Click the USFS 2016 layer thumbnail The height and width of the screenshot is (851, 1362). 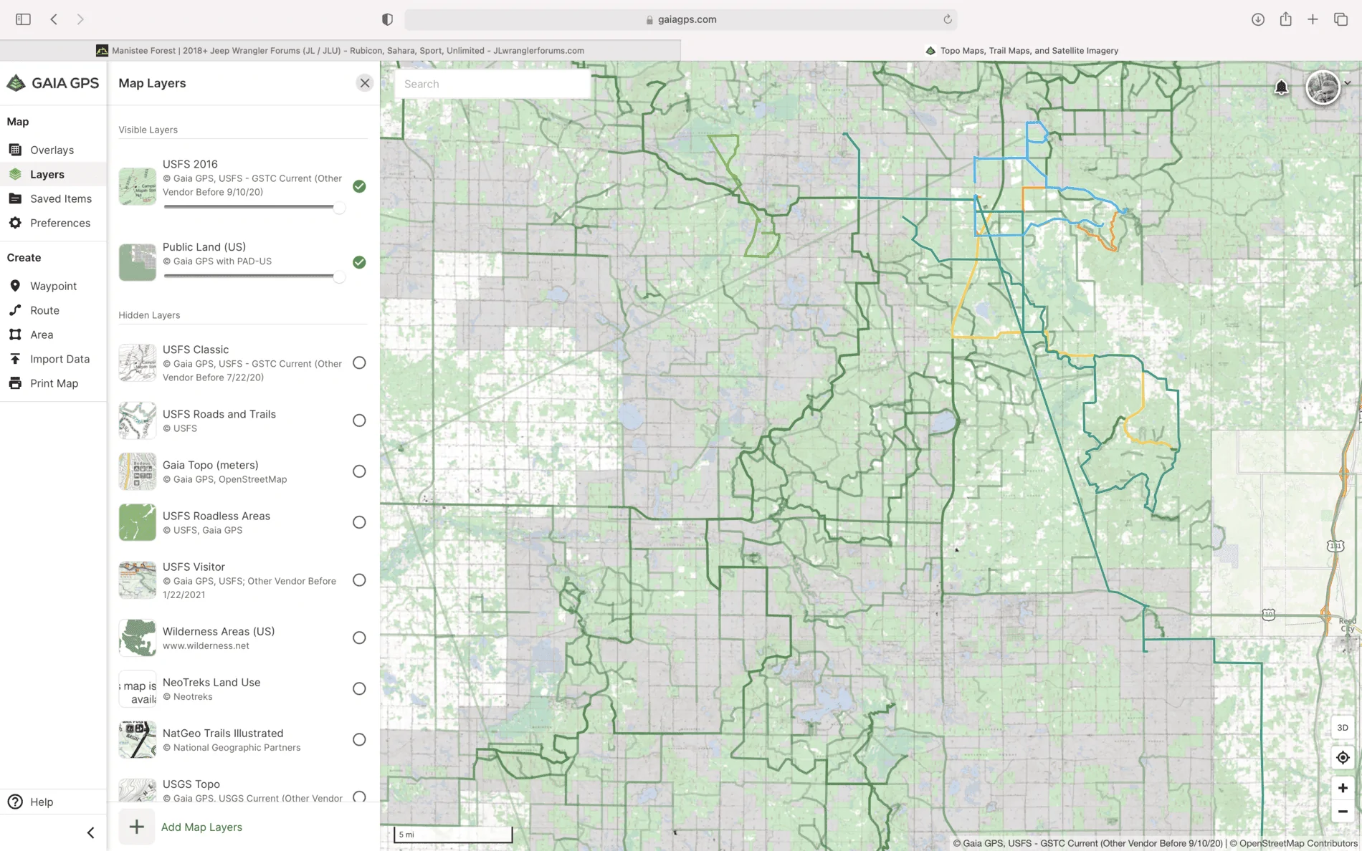[x=137, y=186]
